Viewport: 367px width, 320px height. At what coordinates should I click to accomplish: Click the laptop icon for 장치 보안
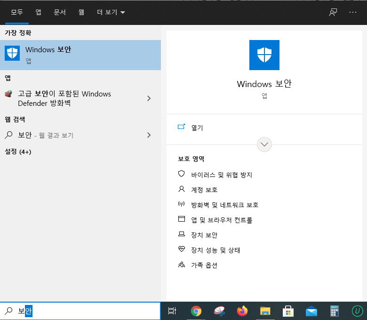[x=182, y=234]
